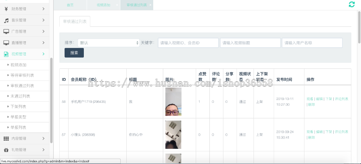This screenshot has height=164, width=361.
Task: Click 删除 for video ID 58
Action: point(312,104)
